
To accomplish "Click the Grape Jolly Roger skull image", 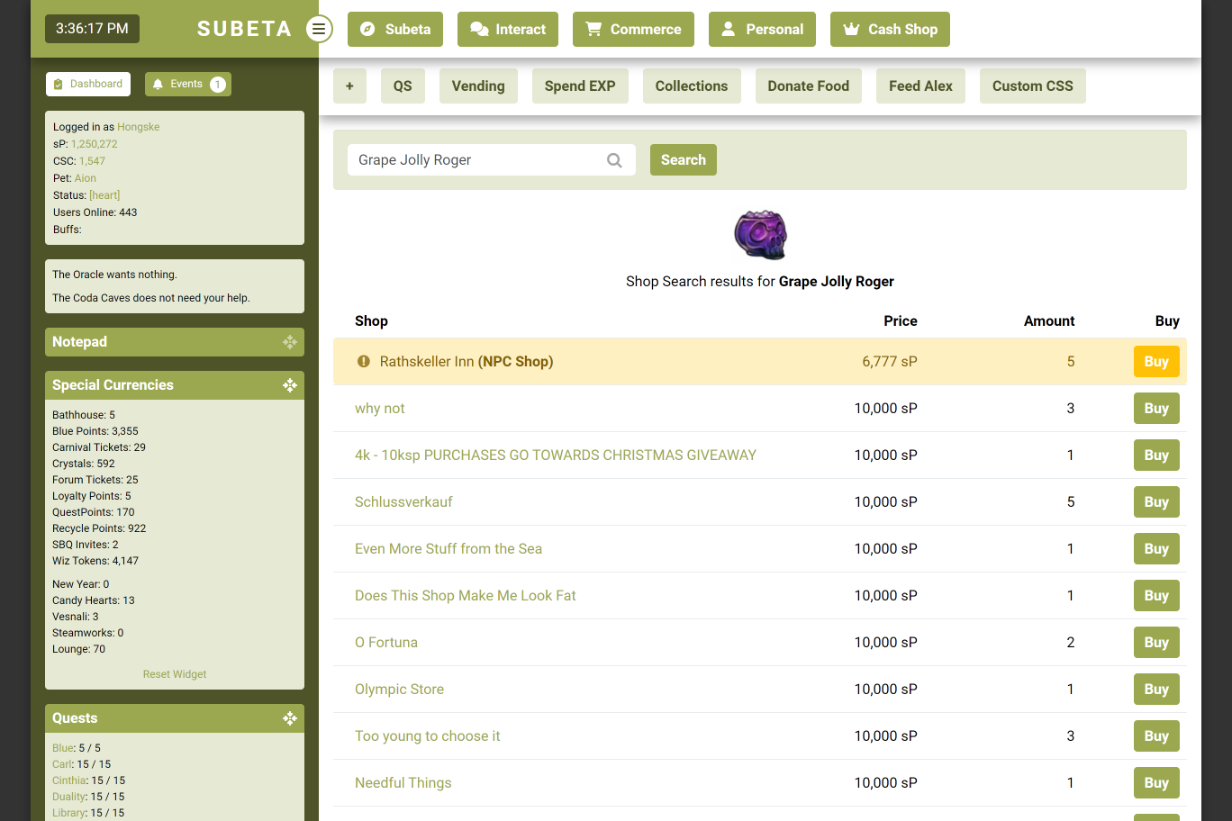I will tap(760, 235).
